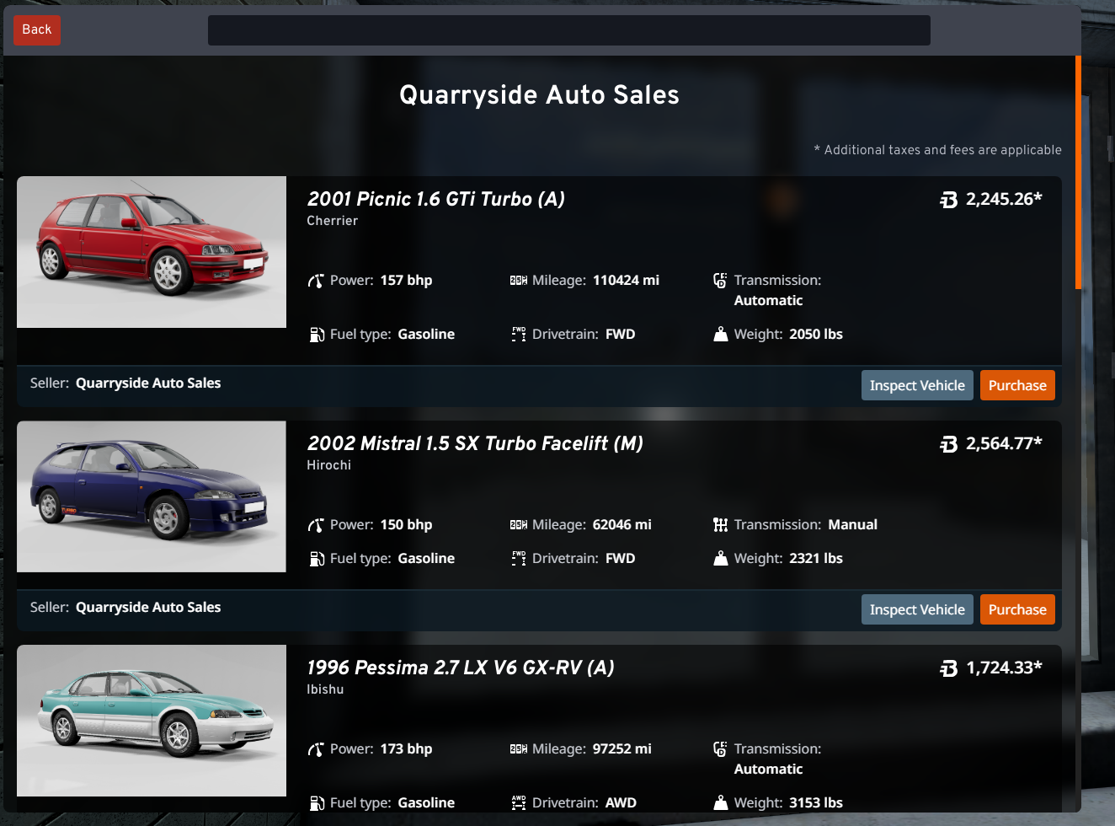1115x826 pixels.
Task: Click the 3153 lbs weight value
Action: pos(816,803)
